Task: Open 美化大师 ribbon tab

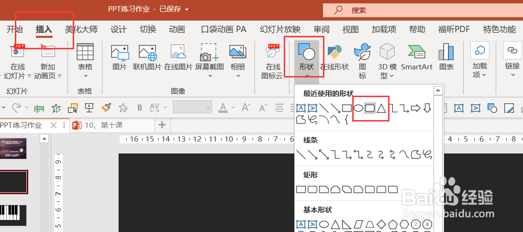Action: point(81,29)
